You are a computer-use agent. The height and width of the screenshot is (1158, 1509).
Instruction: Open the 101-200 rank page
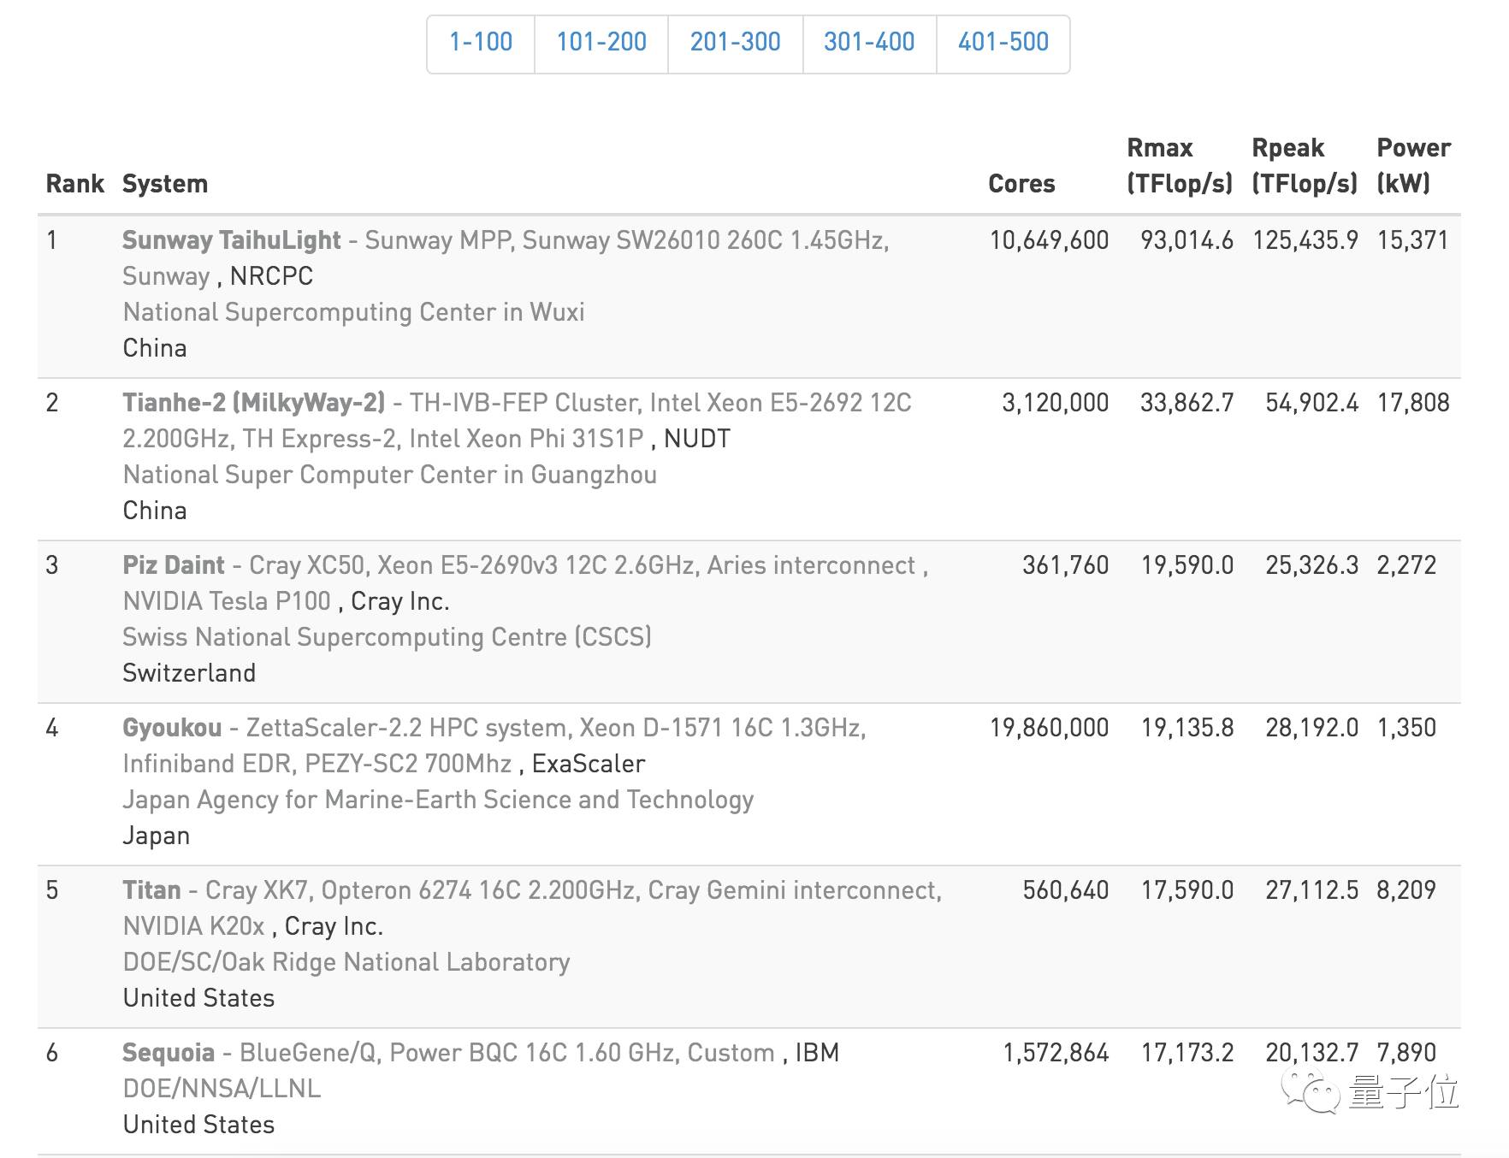point(601,43)
